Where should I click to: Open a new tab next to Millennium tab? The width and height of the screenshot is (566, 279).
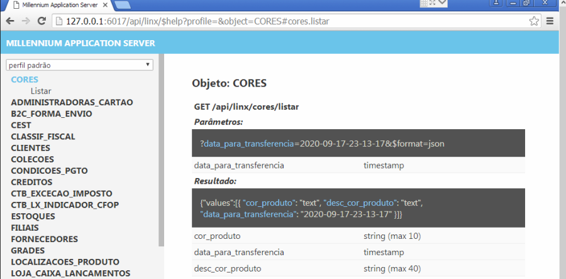click(x=123, y=4)
